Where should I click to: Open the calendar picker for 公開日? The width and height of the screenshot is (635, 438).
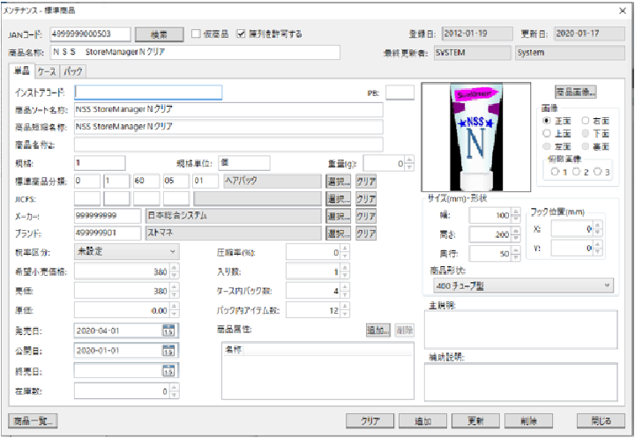tap(168, 350)
